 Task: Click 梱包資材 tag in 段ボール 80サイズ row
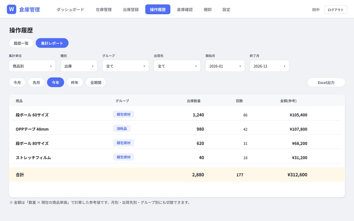(x=124, y=143)
